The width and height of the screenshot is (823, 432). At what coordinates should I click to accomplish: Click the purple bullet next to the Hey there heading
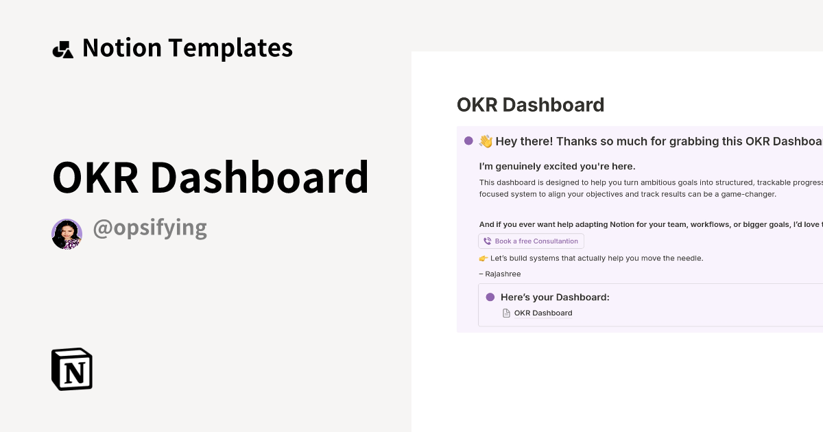(x=468, y=140)
